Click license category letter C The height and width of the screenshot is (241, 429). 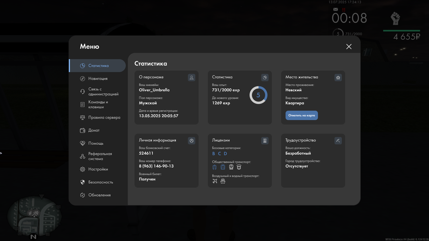pos(220,154)
